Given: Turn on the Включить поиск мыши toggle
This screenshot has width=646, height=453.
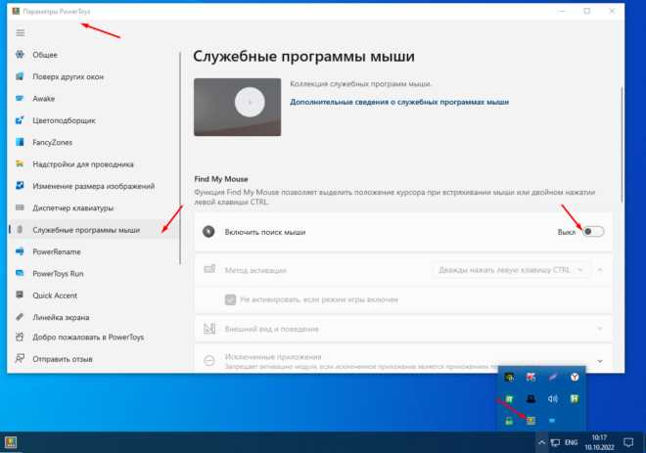Looking at the screenshot, I should tap(593, 232).
